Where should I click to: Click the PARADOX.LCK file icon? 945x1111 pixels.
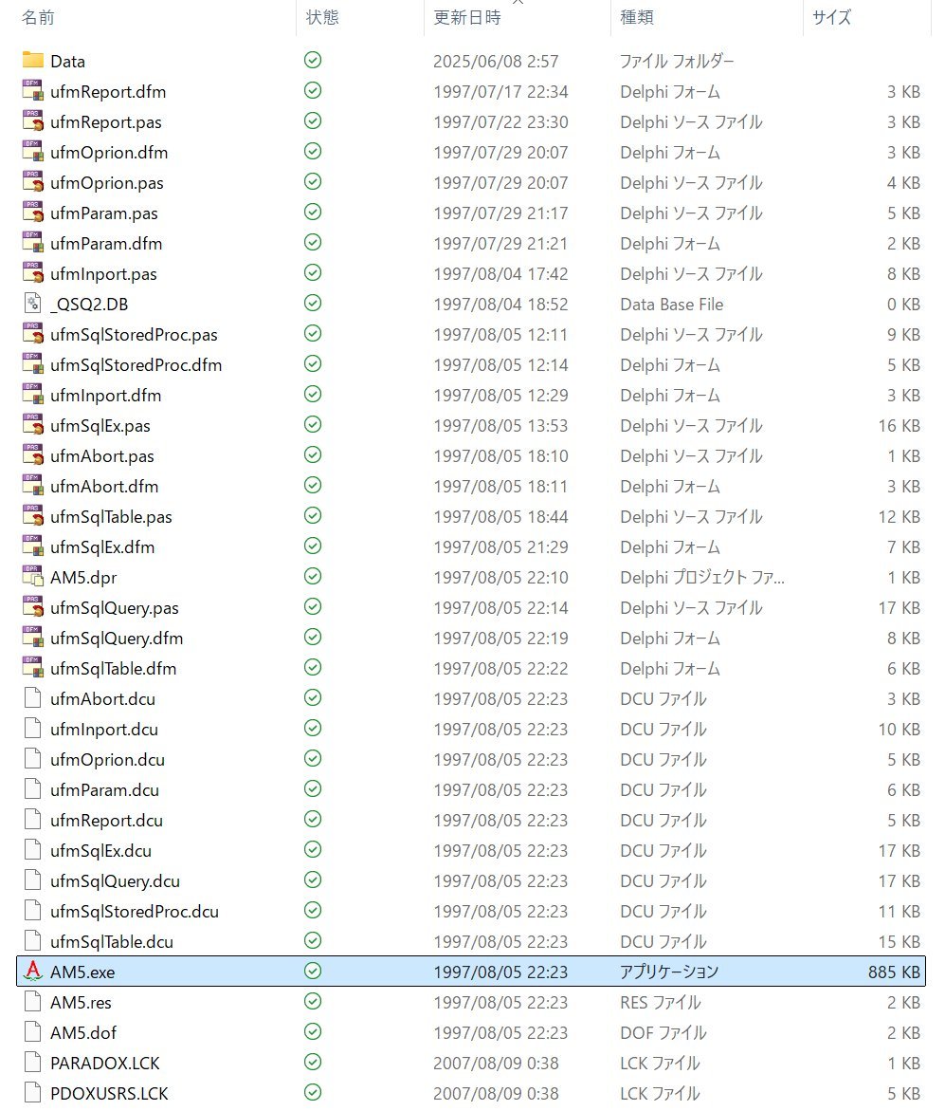32,1062
